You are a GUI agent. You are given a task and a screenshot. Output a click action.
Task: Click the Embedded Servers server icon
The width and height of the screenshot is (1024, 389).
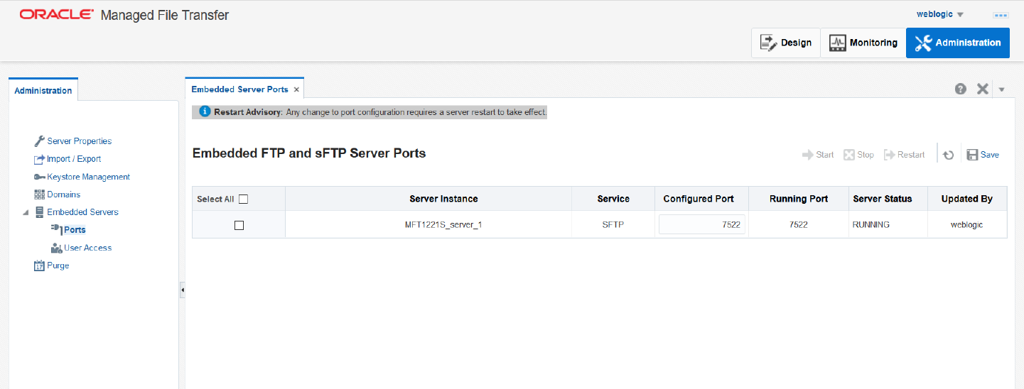click(x=40, y=212)
